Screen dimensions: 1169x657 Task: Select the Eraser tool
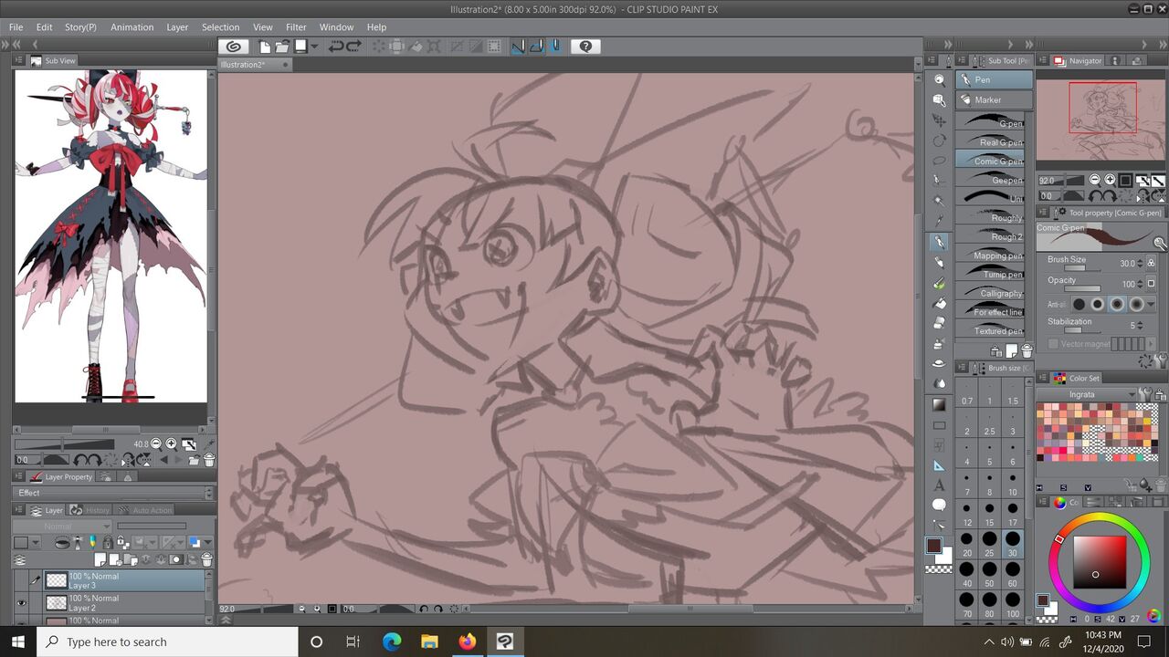[939, 322]
